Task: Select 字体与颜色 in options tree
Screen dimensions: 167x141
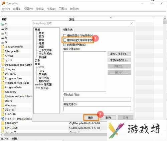Action: pyautogui.click(x=45, y=54)
